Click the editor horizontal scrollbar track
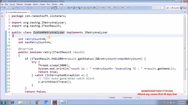Image resolution: width=188 pixels, height=105 pixels. point(97,94)
